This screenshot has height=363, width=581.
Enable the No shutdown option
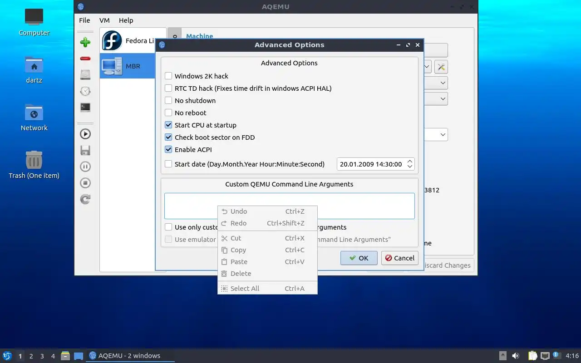168,101
